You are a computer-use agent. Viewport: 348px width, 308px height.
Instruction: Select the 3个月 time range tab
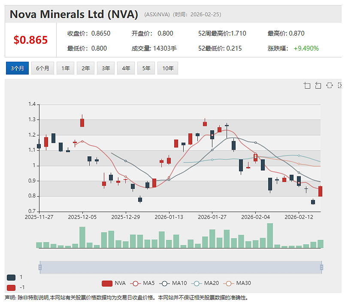pyautogui.click(x=17, y=68)
